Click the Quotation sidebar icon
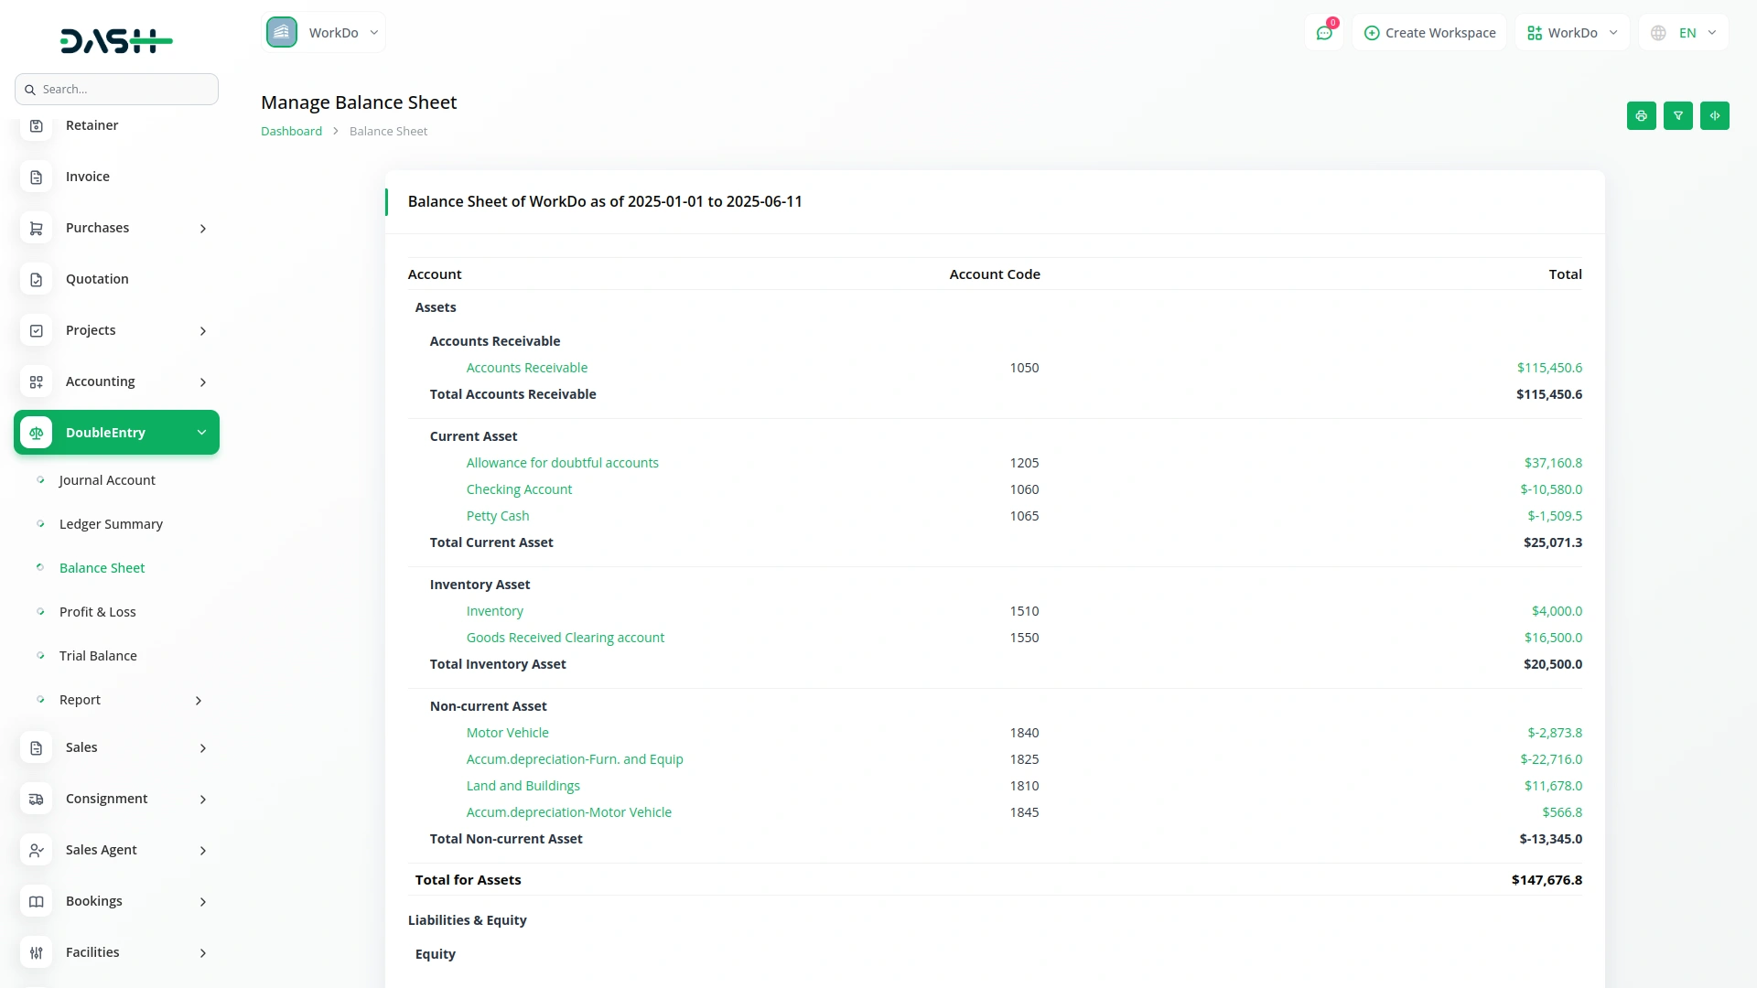1757x988 pixels. point(37,280)
